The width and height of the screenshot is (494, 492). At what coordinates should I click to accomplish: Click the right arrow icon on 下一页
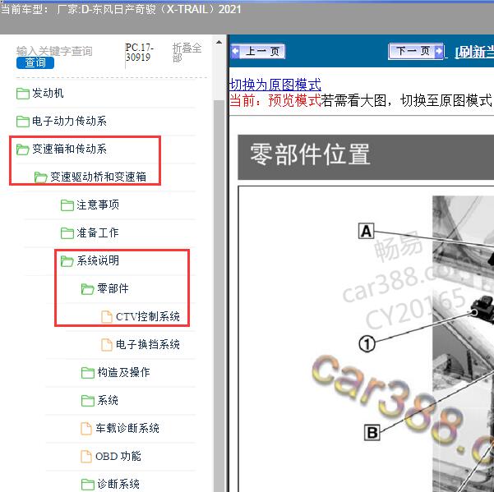tap(439, 51)
